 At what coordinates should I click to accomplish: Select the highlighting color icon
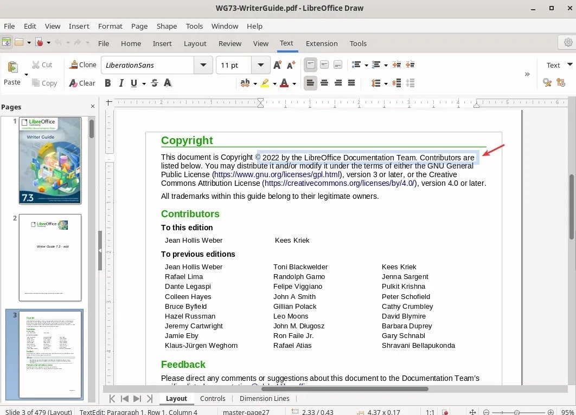coord(265,83)
